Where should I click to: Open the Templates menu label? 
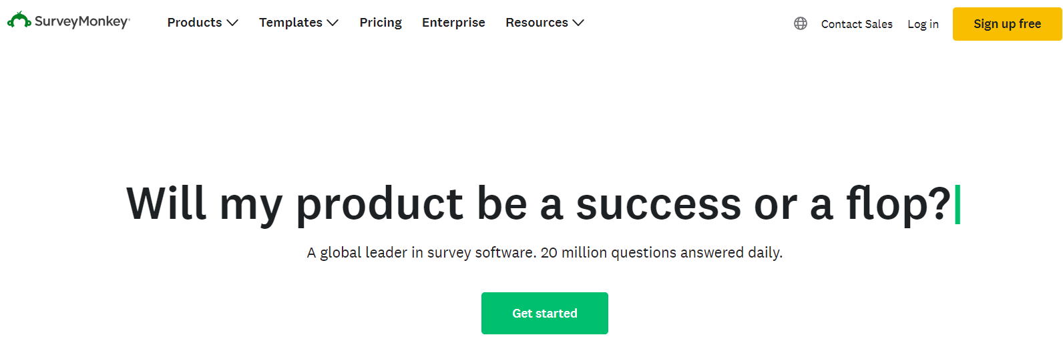click(290, 23)
